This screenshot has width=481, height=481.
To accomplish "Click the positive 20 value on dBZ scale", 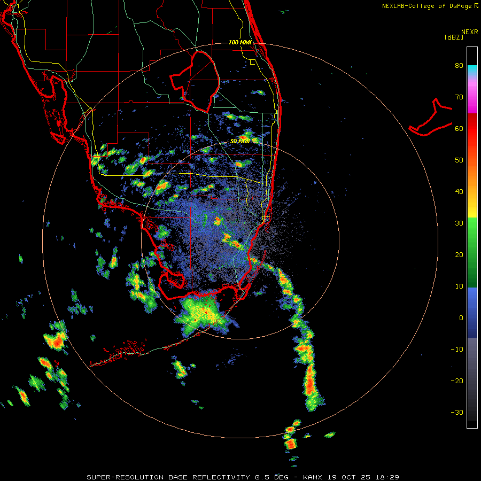I will pos(459,255).
